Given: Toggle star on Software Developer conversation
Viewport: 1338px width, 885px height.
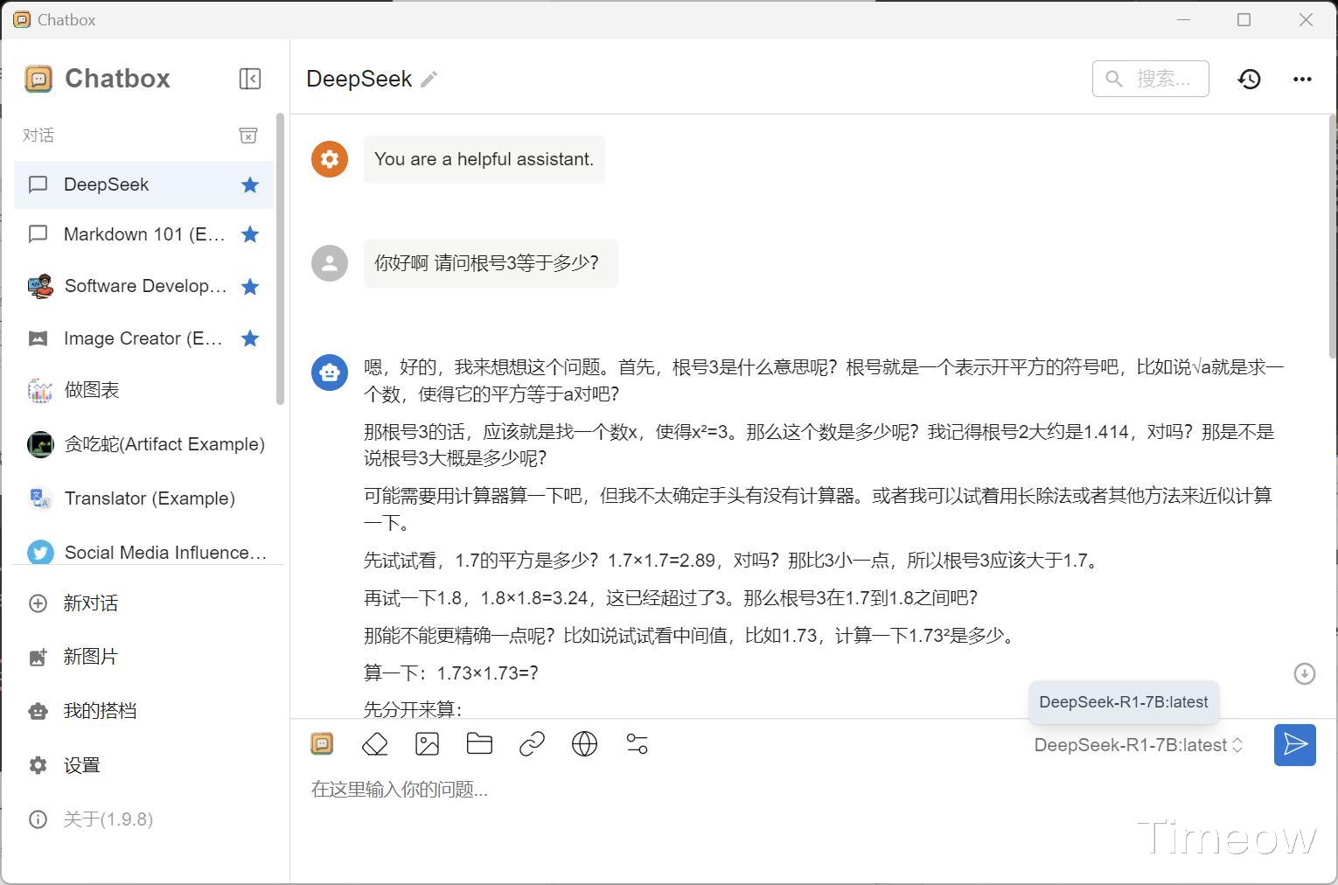Looking at the screenshot, I should click(250, 287).
